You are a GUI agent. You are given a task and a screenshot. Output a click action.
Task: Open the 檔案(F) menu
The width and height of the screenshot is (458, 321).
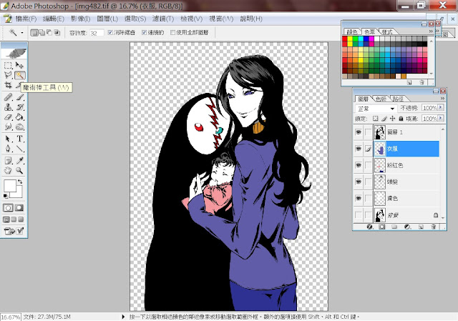[26, 19]
